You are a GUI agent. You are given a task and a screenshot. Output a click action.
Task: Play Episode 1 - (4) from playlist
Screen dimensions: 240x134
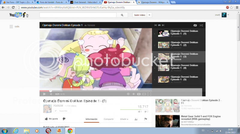click(178, 68)
